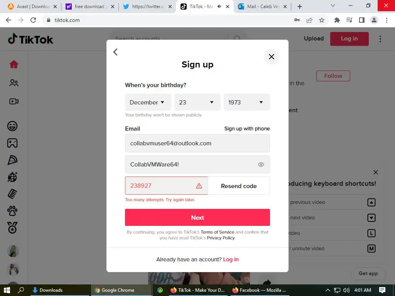Select the Gaming controller category icon
Image resolution: width=395 pixels, height=296 pixels.
12,143
